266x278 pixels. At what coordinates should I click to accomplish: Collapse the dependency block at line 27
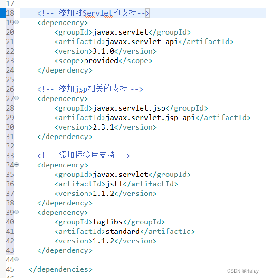pyautogui.click(x=16, y=98)
